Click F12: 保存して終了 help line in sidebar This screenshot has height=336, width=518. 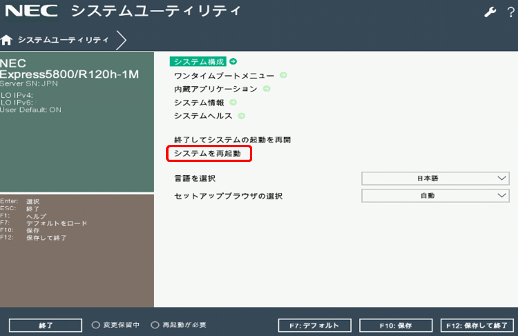click(x=33, y=238)
